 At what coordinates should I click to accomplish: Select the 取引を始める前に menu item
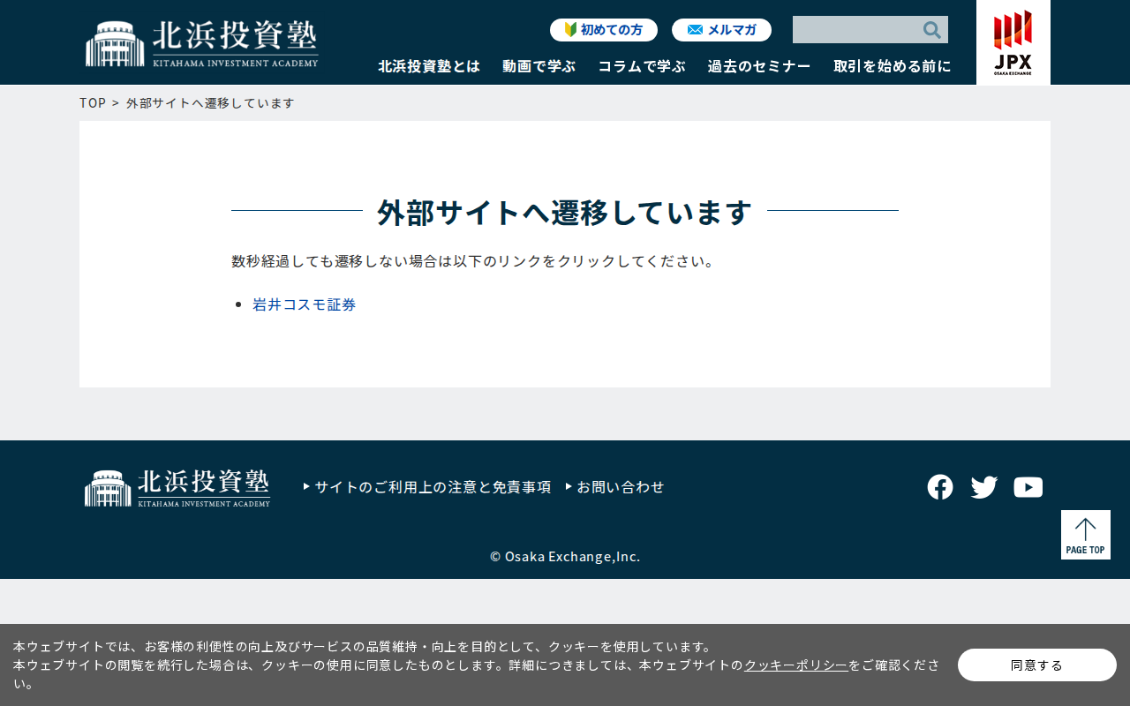coord(893,66)
